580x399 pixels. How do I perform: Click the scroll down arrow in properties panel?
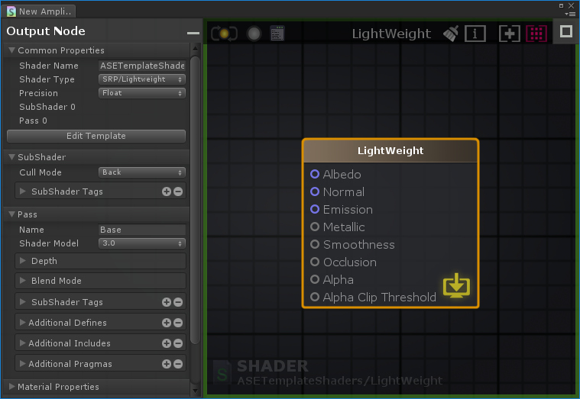coord(196,391)
